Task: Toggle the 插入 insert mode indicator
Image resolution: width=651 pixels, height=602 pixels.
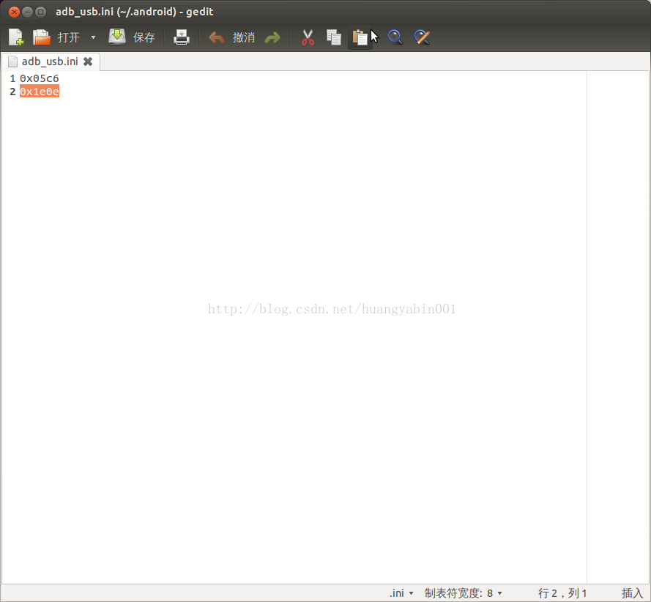Action: point(632,593)
